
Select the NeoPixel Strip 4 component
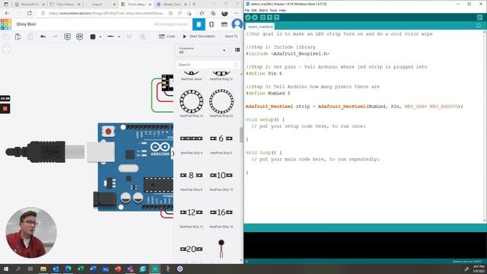coord(191,143)
